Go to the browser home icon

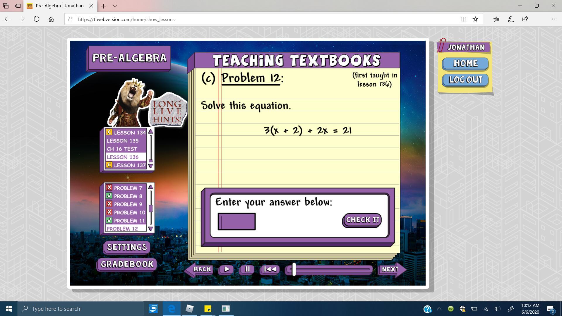coord(51,19)
